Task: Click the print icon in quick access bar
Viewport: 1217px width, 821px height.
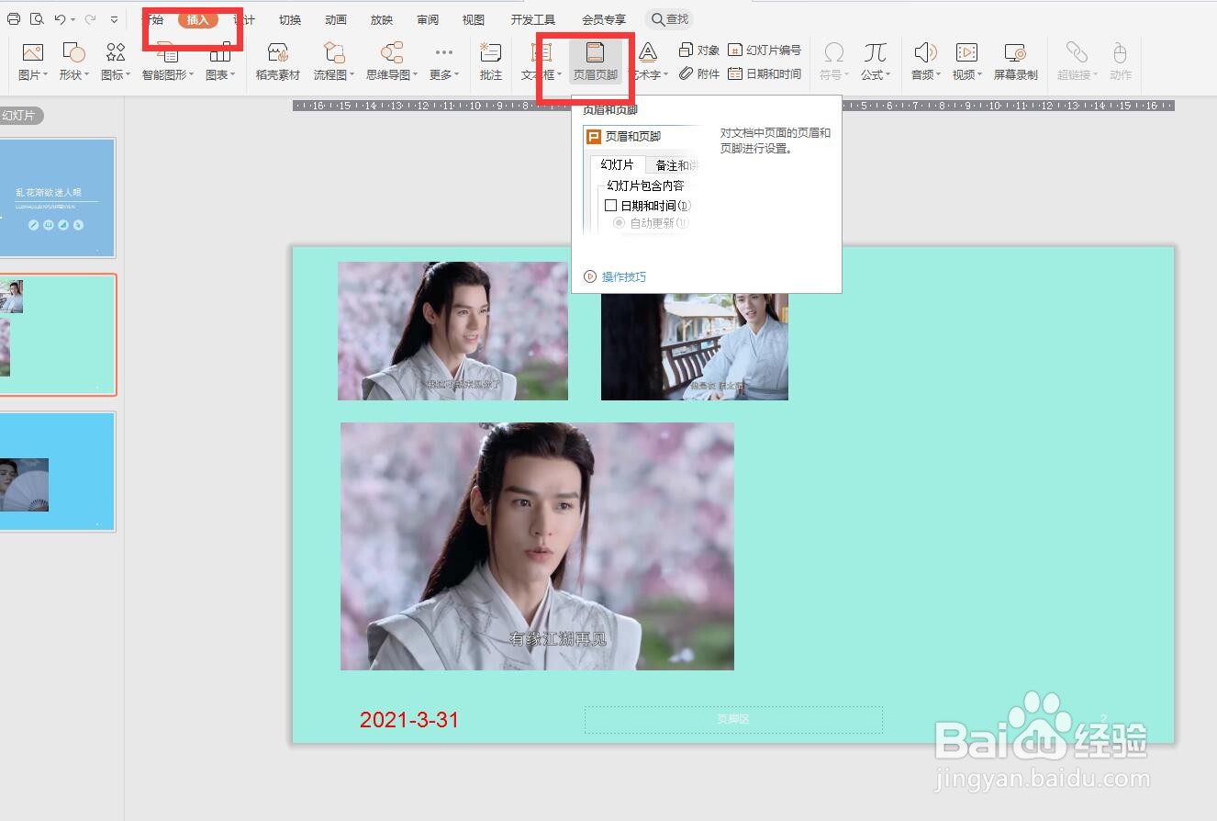Action: coord(14,19)
